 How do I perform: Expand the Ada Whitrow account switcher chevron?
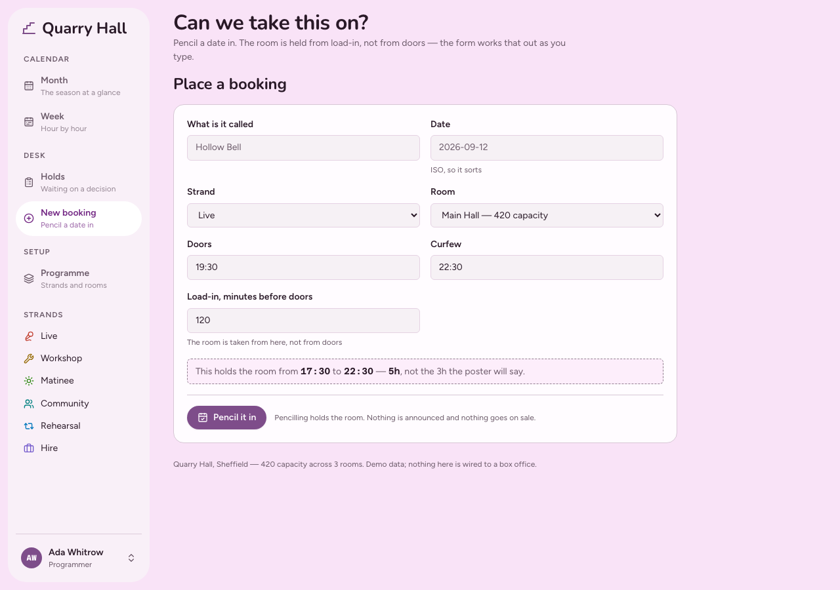point(131,558)
